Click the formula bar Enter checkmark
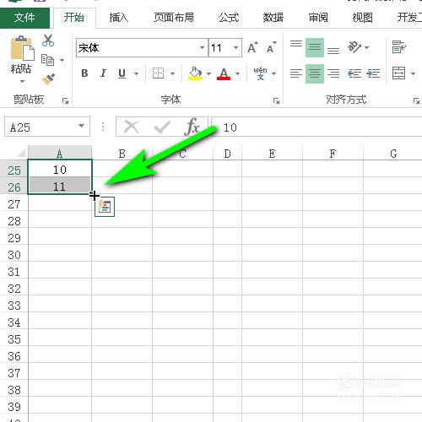422x422 pixels. (x=162, y=127)
